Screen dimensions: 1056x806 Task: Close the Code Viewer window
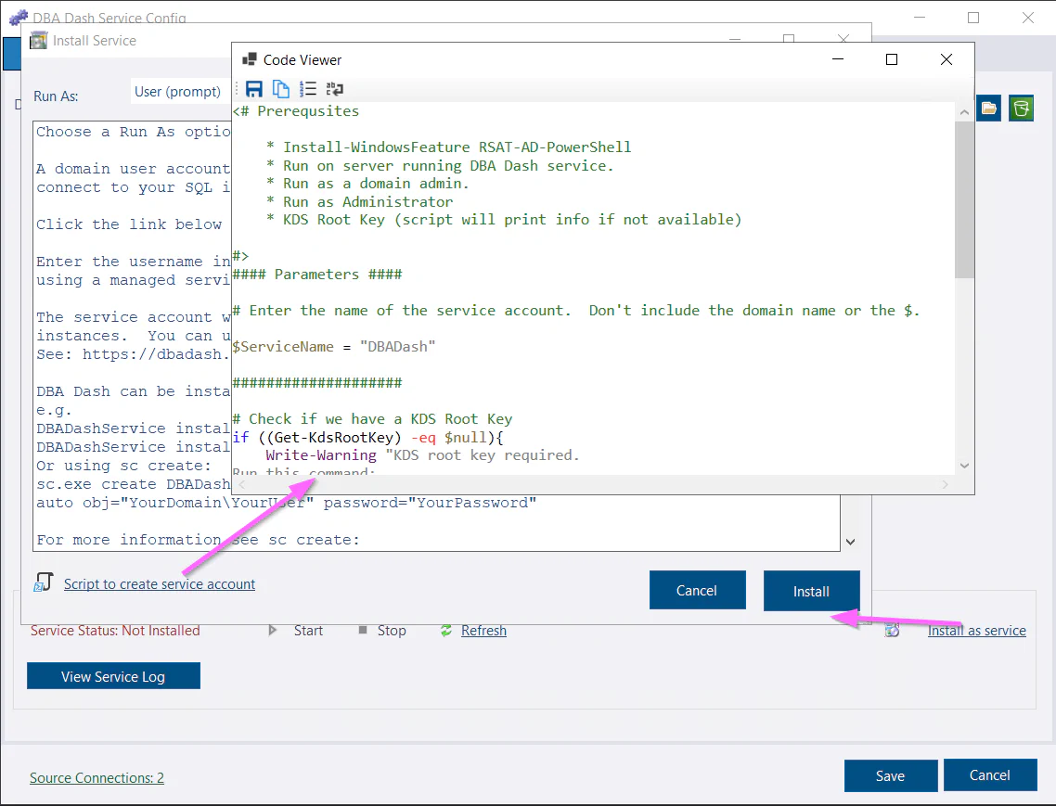coord(947,59)
